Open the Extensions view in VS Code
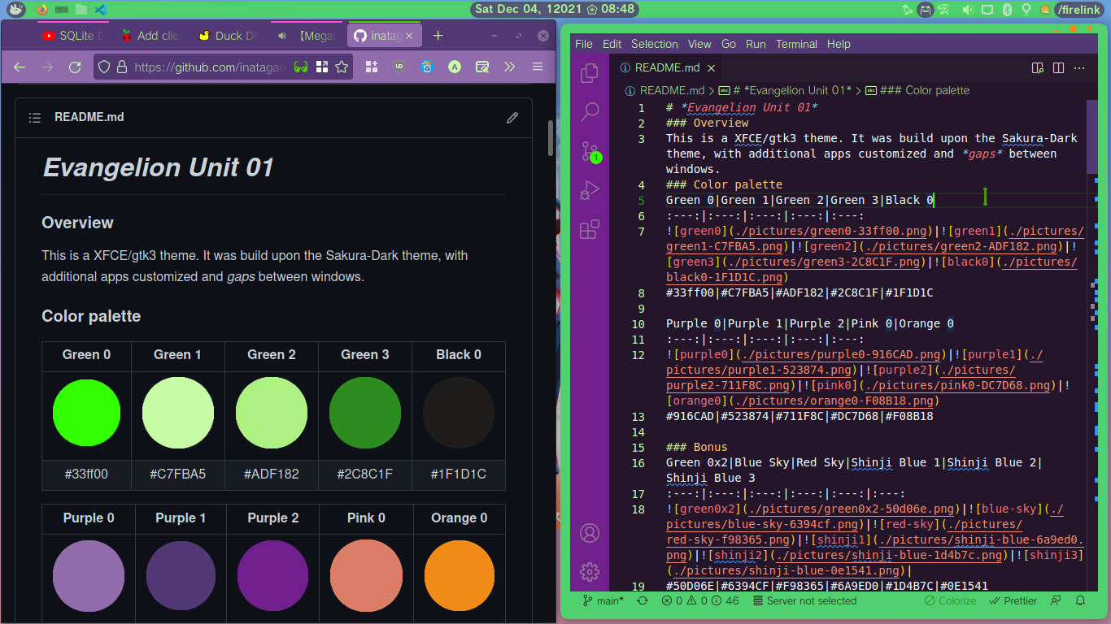Image resolution: width=1111 pixels, height=624 pixels. click(590, 229)
